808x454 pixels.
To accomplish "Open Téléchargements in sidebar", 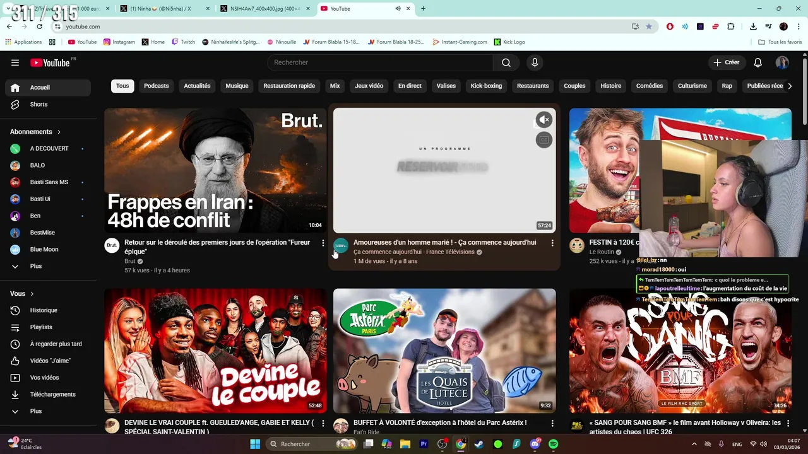I will coord(48,394).
